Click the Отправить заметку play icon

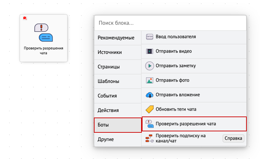tap(149, 66)
